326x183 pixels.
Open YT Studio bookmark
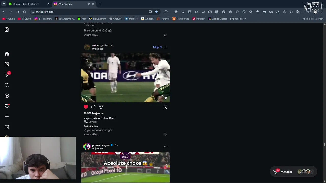coord(24,19)
